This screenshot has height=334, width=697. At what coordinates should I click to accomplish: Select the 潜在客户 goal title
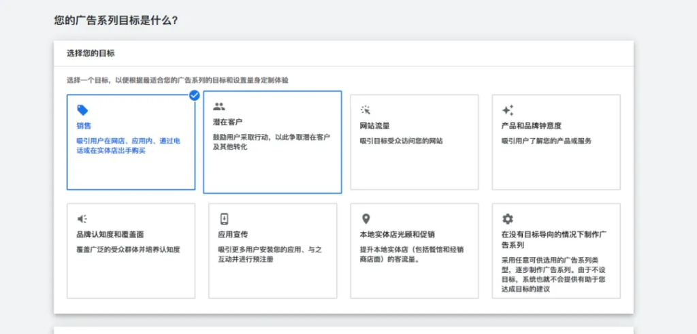tap(227, 122)
